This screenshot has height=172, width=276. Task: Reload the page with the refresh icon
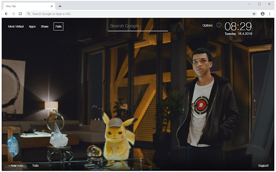[x=20, y=14]
